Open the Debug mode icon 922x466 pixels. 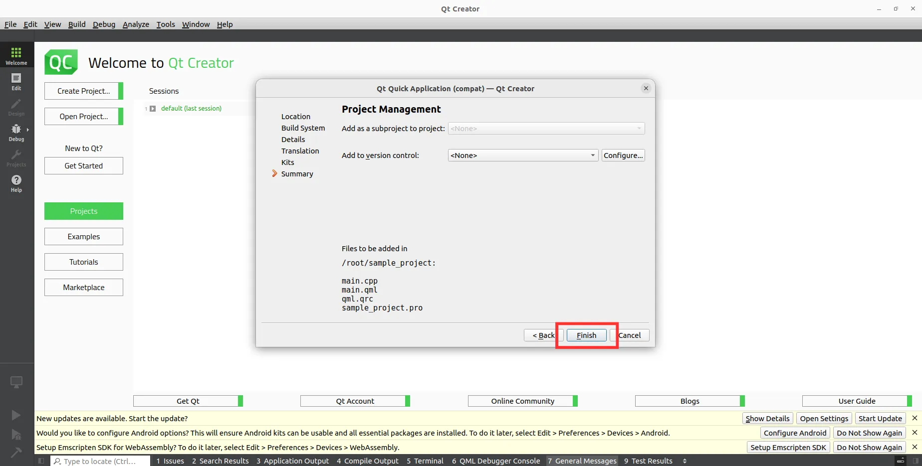[x=16, y=132]
